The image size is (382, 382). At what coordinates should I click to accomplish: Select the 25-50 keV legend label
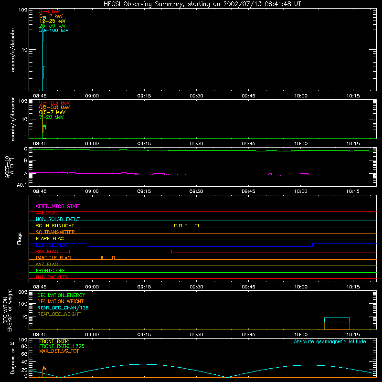point(53,26)
